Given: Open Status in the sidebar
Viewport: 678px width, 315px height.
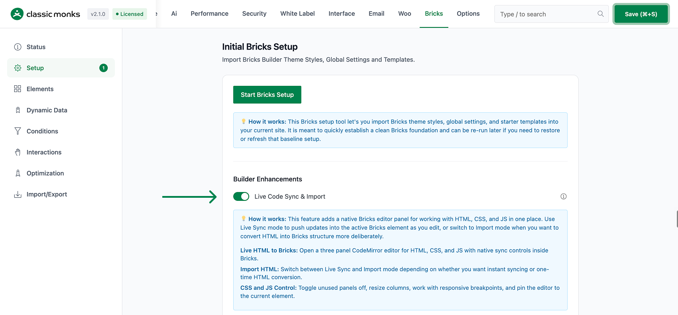Looking at the screenshot, I should point(61,47).
